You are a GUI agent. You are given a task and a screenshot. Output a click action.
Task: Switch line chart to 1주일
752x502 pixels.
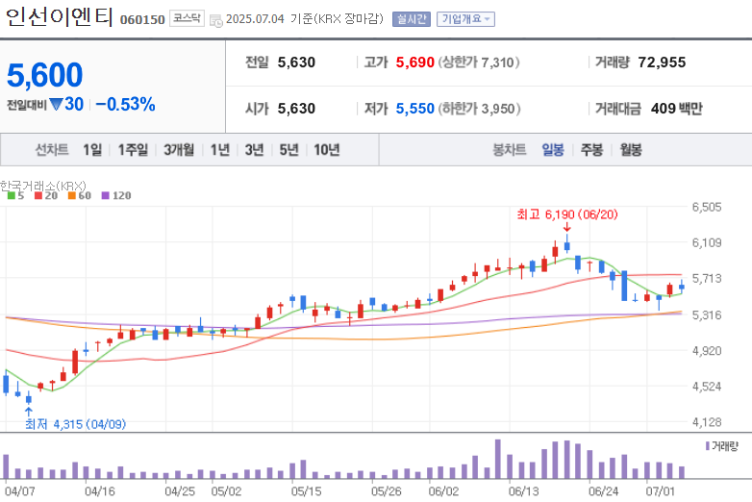point(133,150)
